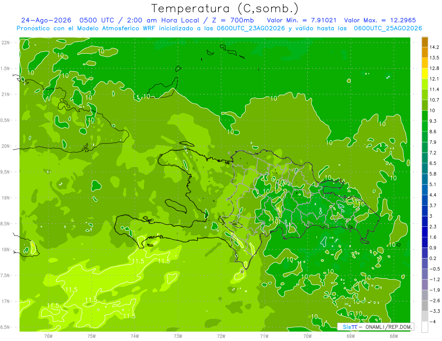Image resolution: width=442 pixels, height=341 pixels.
Task: Click the '71W' longitude label
Action: tap(264, 336)
